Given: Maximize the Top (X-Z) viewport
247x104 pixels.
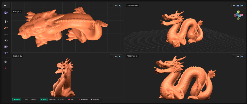Looking at the screenshot, I should [x=112, y=5].
